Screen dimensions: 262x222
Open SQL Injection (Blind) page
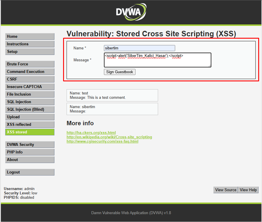(x=30, y=109)
